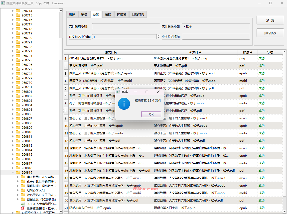Click the file table scrollbar up arrow

click(285, 51)
